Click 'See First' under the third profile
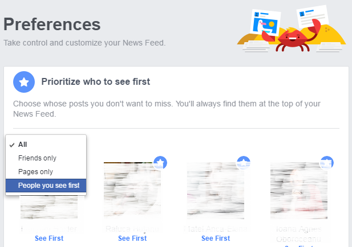 pyautogui.click(x=216, y=238)
